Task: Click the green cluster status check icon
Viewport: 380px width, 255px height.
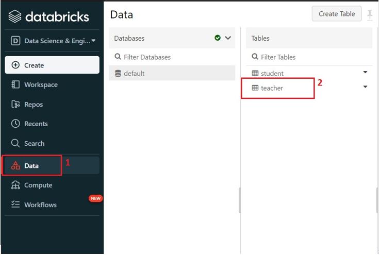Action: (218, 38)
